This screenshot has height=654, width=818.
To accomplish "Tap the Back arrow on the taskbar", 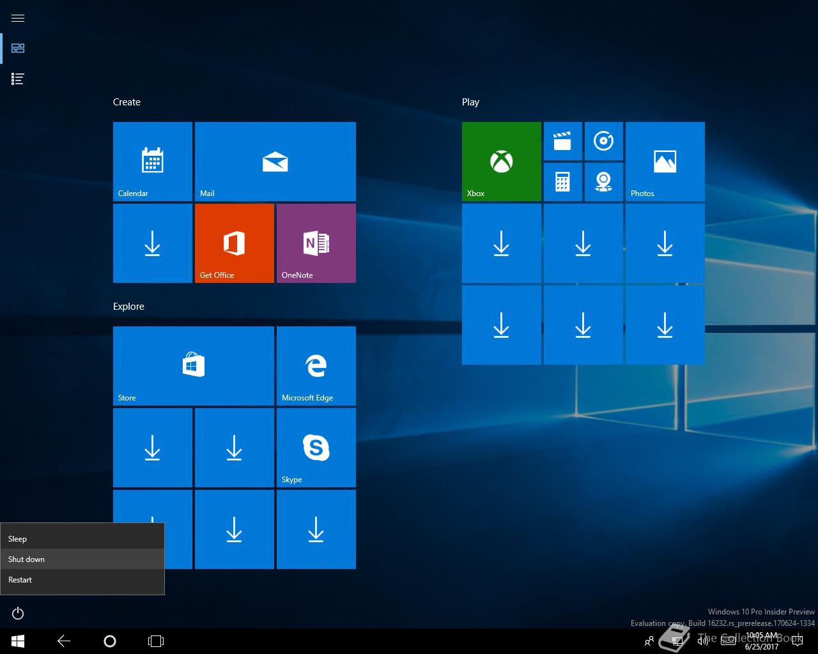I will pos(64,641).
